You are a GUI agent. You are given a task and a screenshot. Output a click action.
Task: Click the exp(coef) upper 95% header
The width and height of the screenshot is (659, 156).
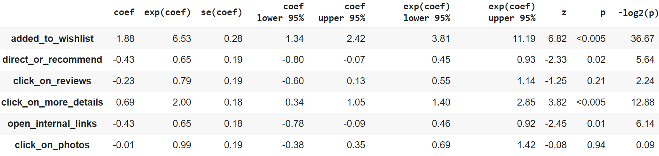coord(512,12)
